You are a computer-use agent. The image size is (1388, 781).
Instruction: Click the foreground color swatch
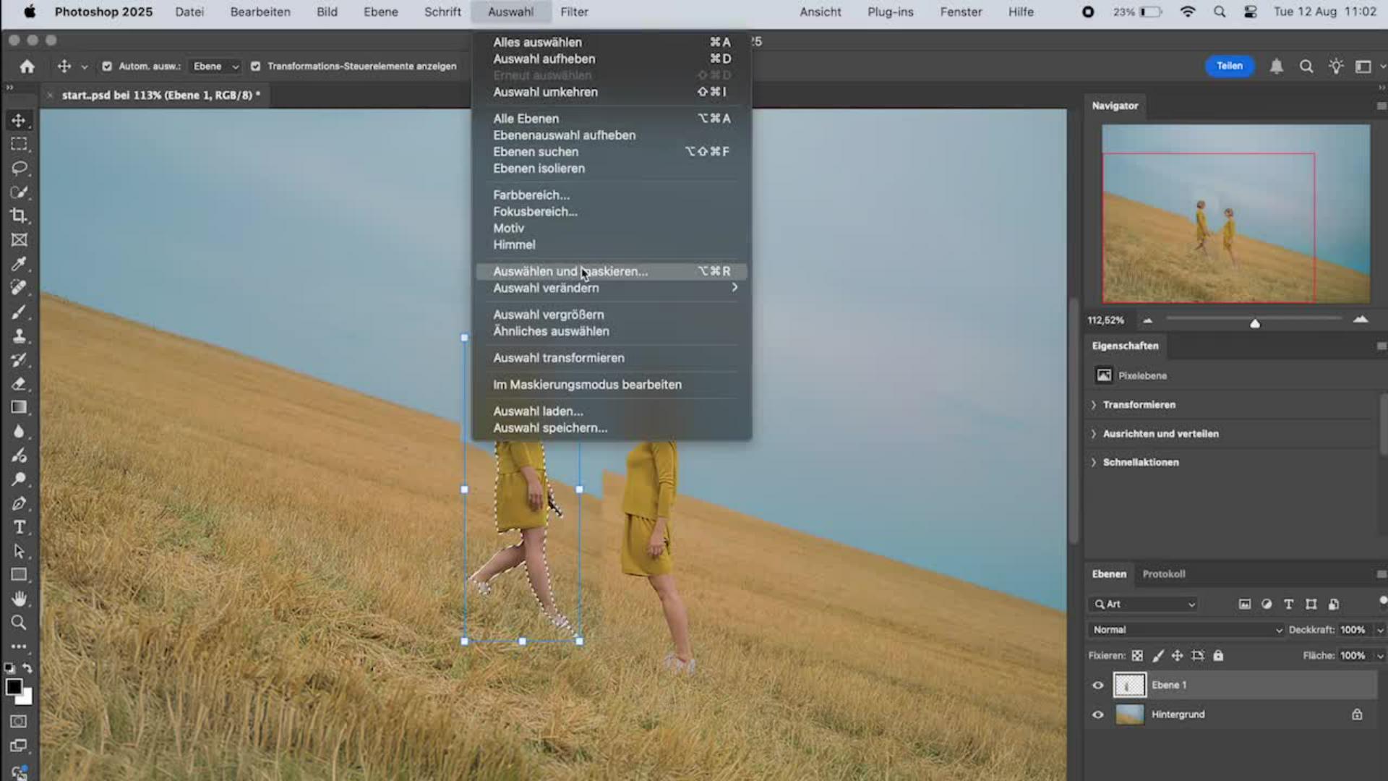coord(14,687)
